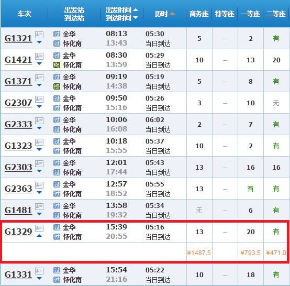
Task: Click second class 有 for G1321
Action: pyautogui.click(x=276, y=39)
